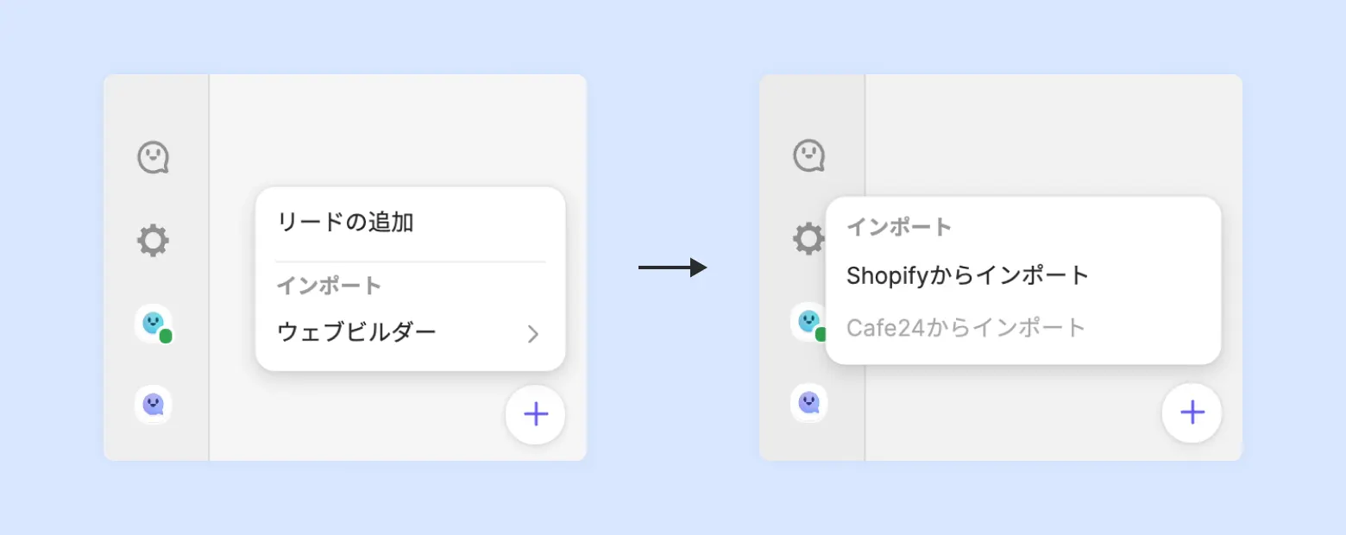Viewport: 1346px width, 535px height.
Task: Click the black arrow between the panels
Action: tap(672, 268)
